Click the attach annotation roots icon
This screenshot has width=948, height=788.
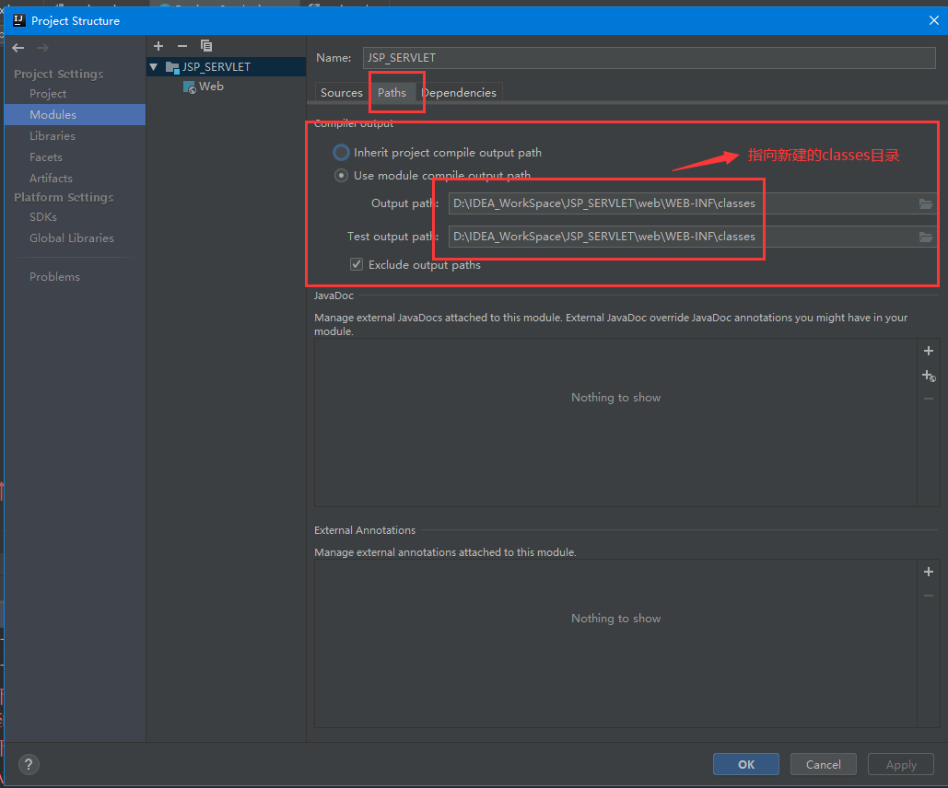tap(928, 376)
